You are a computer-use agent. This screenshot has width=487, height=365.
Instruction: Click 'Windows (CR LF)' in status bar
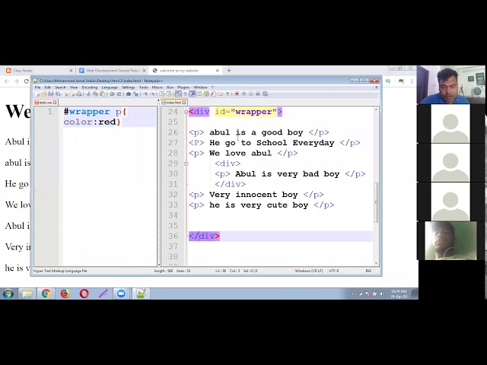tap(309, 271)
